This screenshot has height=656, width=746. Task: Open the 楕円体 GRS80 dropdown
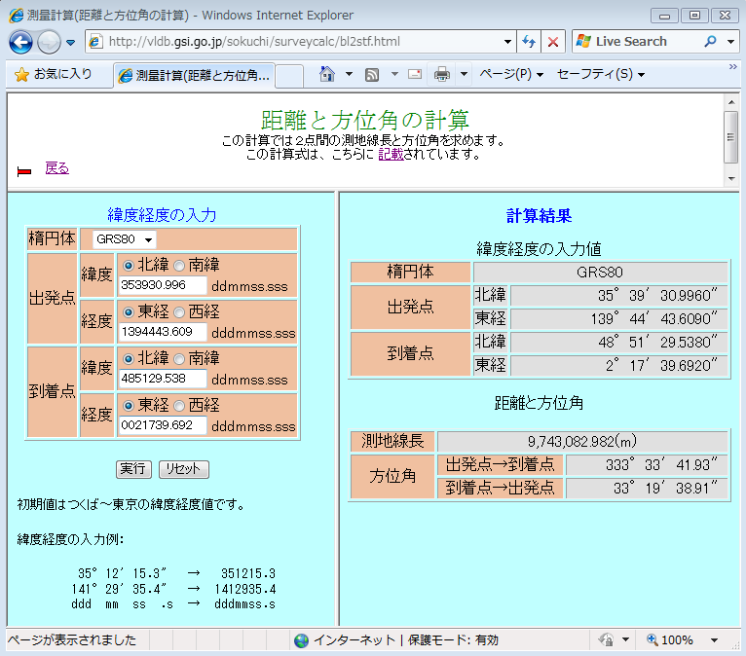pyautogui.click(x=125, y=239)
